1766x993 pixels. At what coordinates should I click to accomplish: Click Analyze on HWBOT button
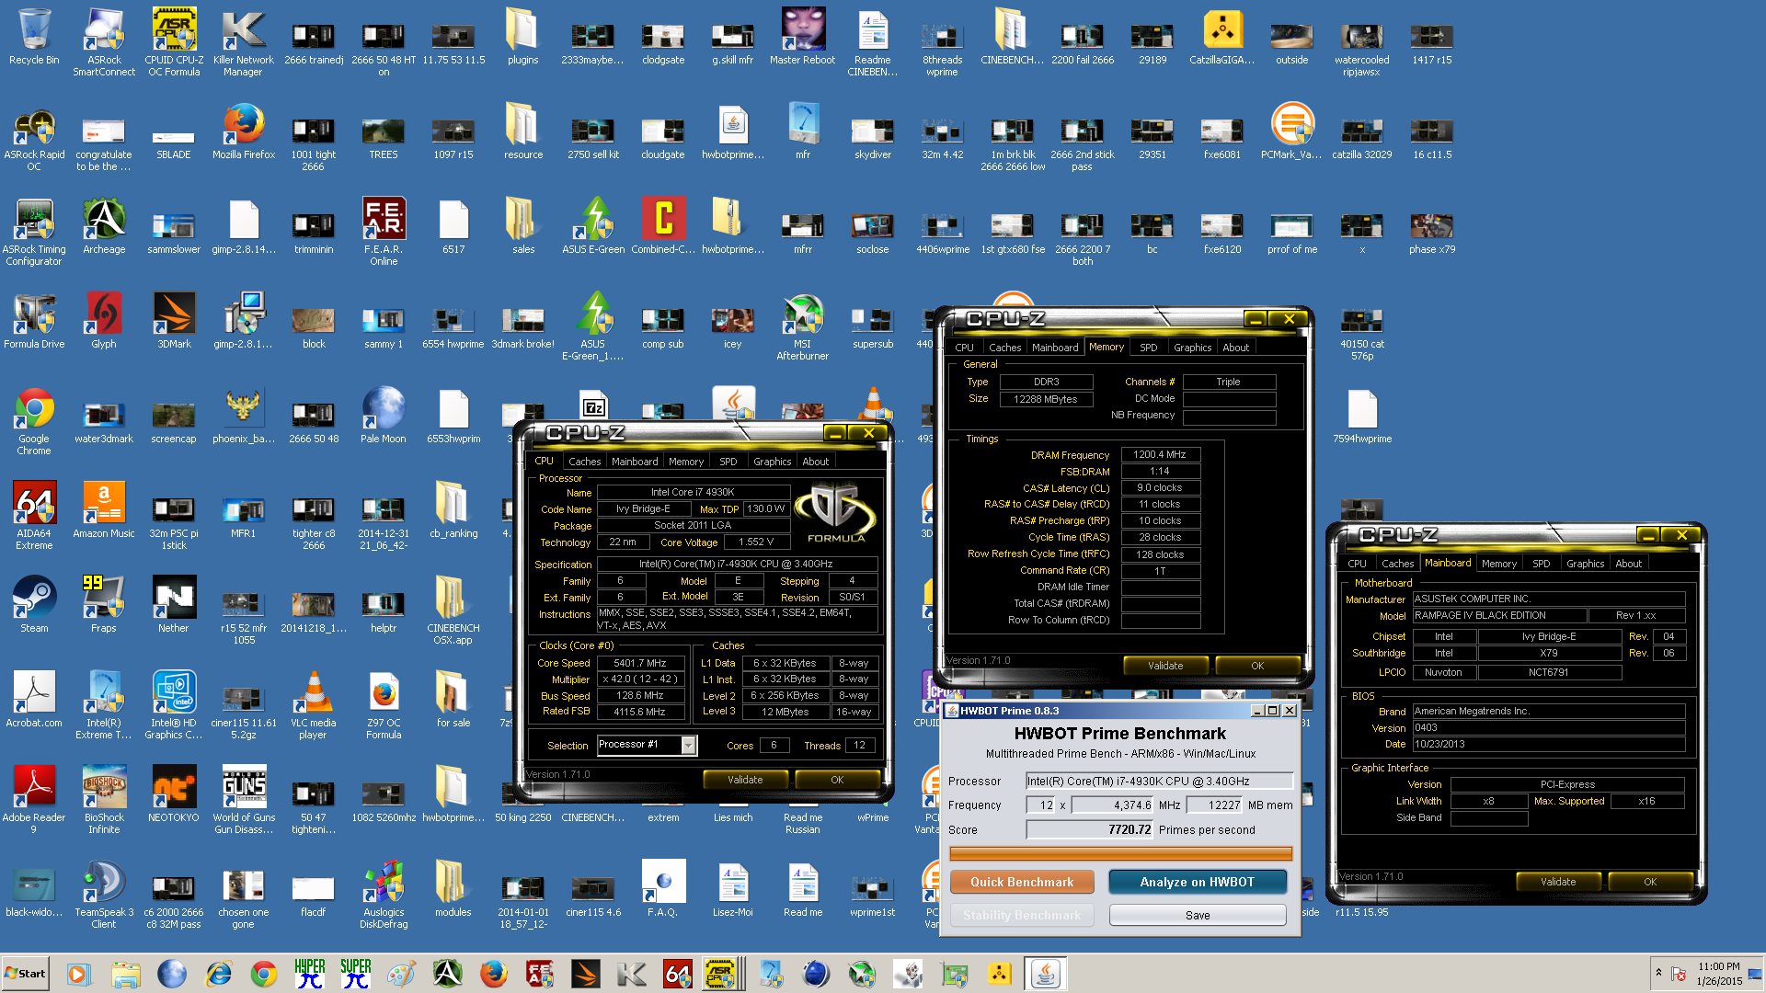coord(1198,882)
